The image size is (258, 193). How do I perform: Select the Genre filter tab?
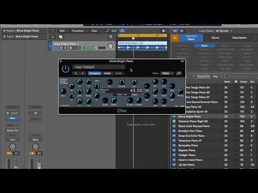(215, 38)
